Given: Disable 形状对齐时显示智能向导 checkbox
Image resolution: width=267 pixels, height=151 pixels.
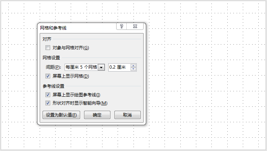Looking at the screenshot, I should tap(48, 103).
